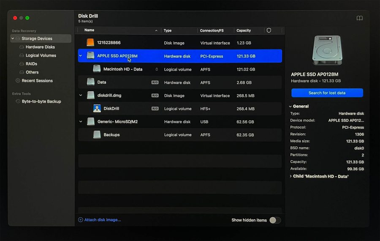Collapse the Generic- MicroSD/M2 row chevron
Viewport: 380px width, 241px height.
(x=81, y=122)
